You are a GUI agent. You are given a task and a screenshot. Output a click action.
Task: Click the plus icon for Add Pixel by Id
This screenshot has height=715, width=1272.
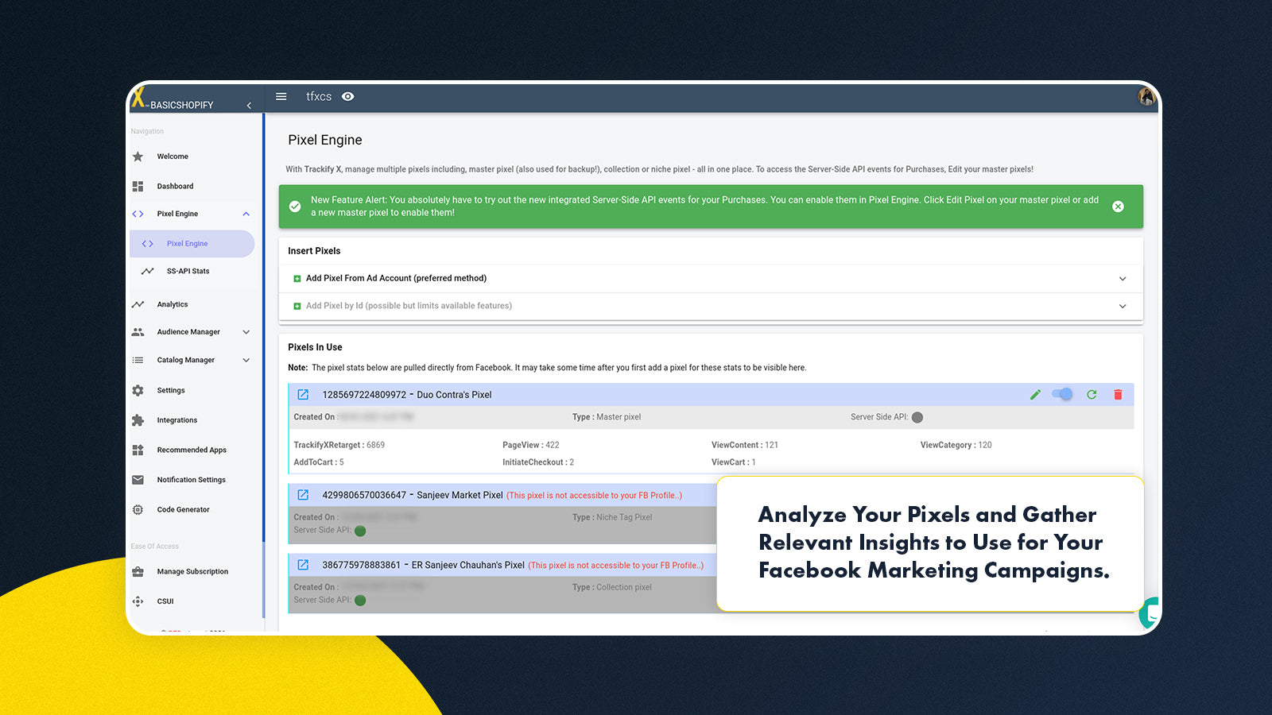297,306
